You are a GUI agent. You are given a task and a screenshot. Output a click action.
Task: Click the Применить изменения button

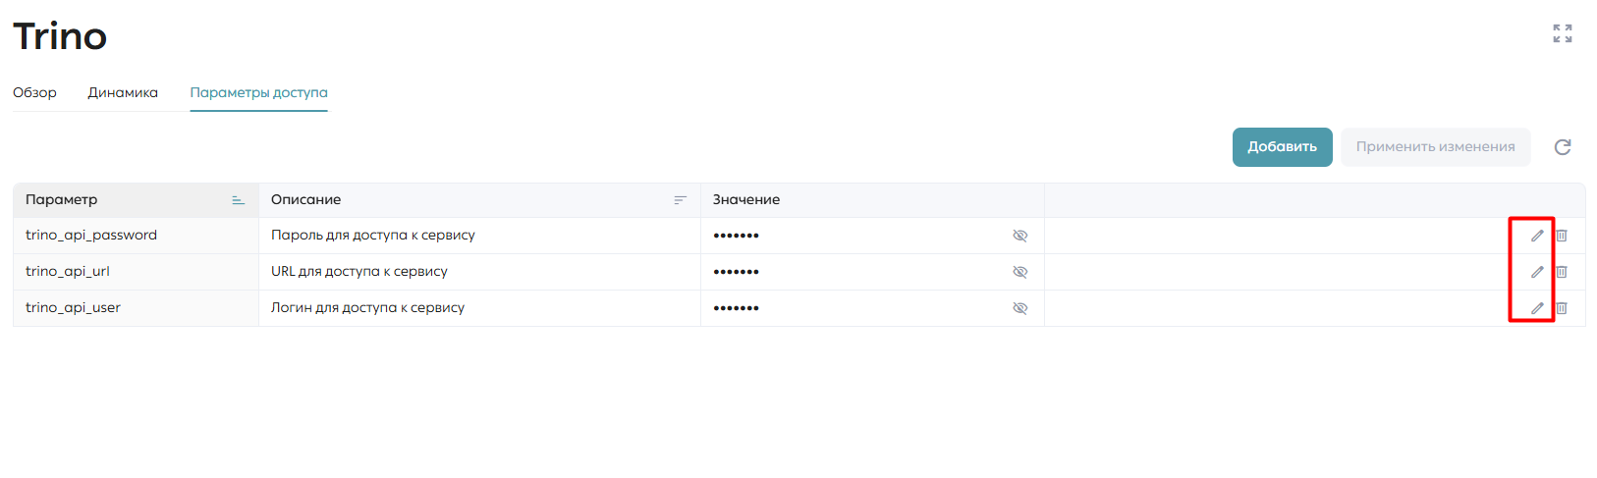(x=1436, y=147)
